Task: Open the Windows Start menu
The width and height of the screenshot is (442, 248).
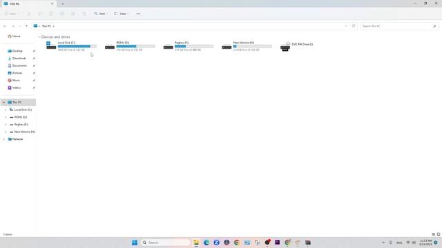Action: click(135, 242)
